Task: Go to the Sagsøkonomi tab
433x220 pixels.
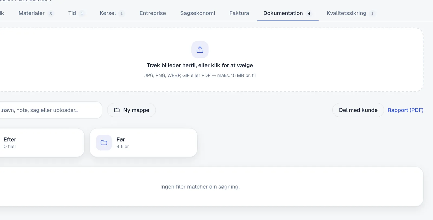Action: pos(198,13)
